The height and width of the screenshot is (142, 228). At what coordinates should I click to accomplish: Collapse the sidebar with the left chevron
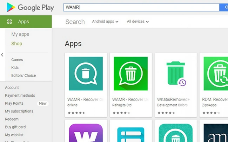coord(2,55)
